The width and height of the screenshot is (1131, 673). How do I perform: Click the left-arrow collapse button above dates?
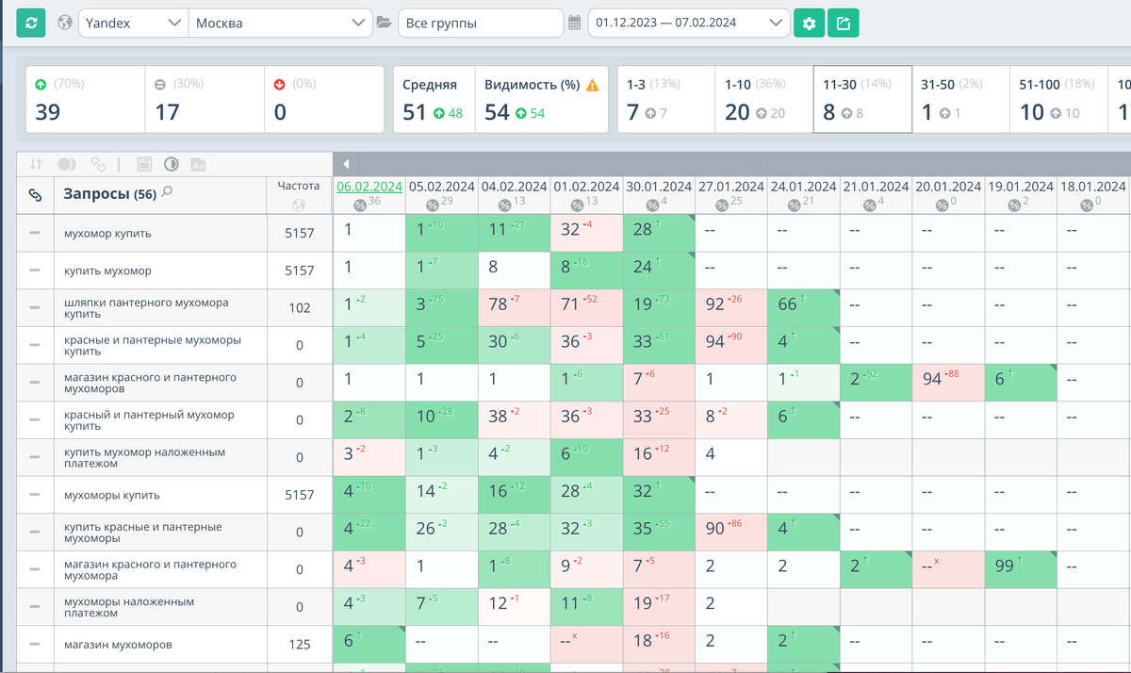click(x=346, y=163)
